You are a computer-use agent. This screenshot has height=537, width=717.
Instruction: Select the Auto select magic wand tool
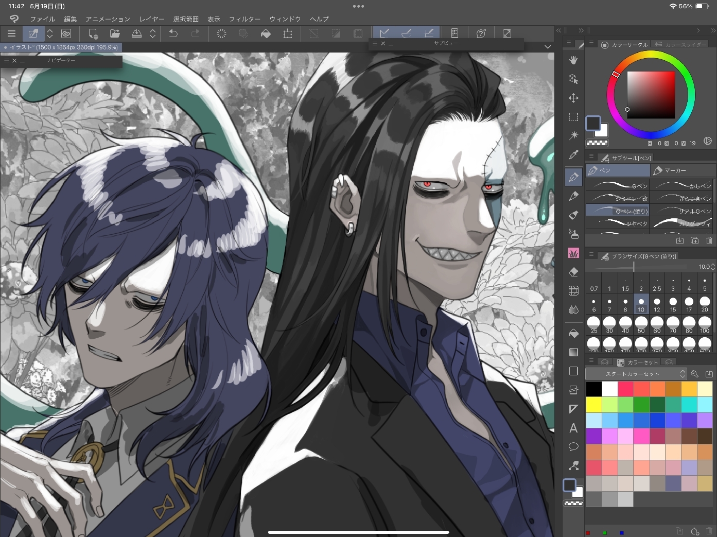(x=573, y=135)
